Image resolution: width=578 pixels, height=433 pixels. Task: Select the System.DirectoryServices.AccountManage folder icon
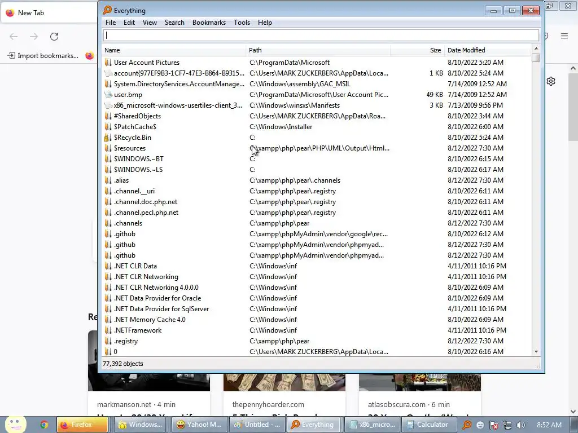(x=108, y=84)
